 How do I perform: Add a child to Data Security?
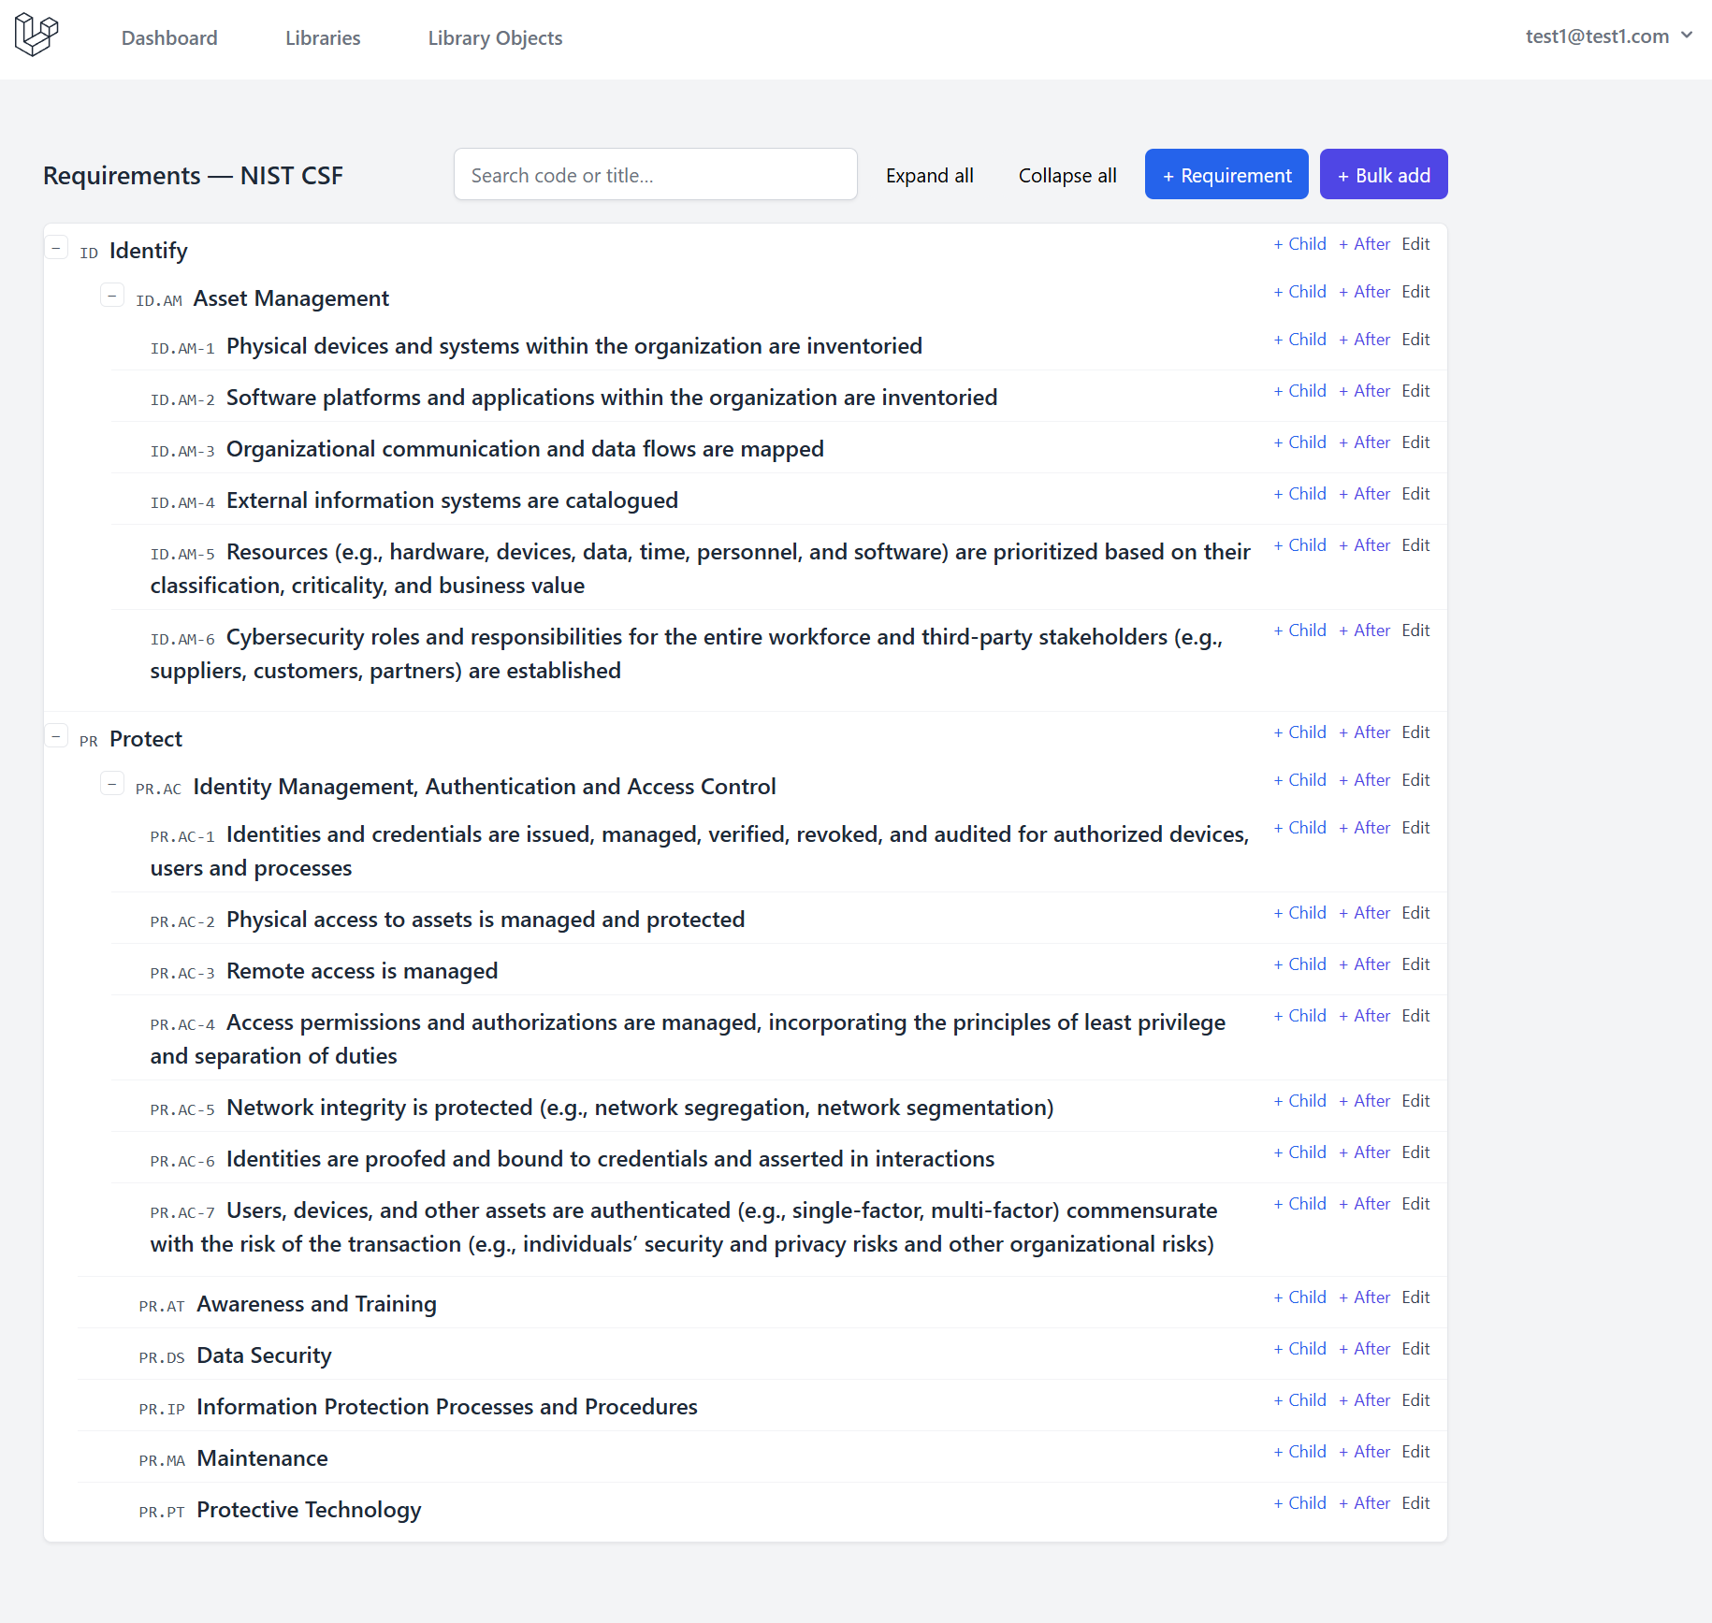1299,1349
